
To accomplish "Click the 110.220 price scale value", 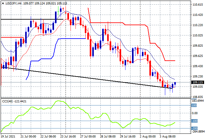I will (198, 25).
